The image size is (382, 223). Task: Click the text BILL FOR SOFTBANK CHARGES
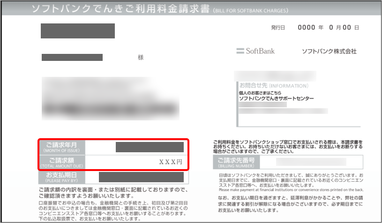251,11
